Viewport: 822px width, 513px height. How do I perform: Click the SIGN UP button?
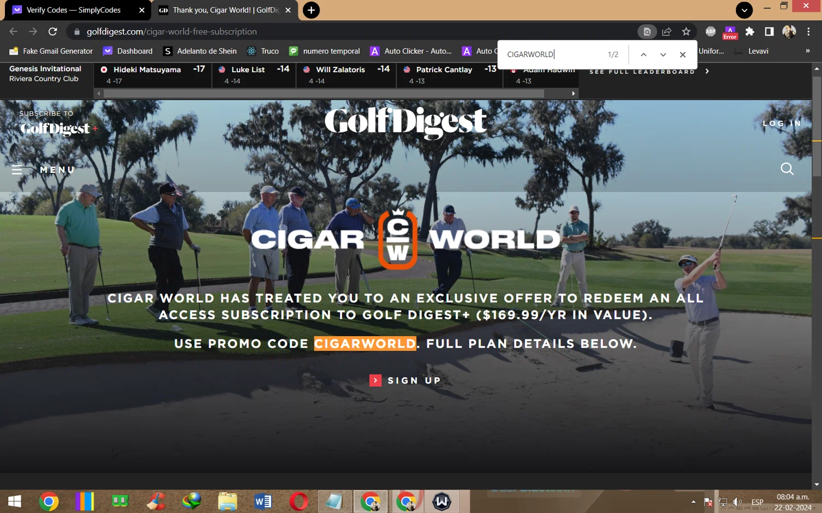tap(406, 381)
